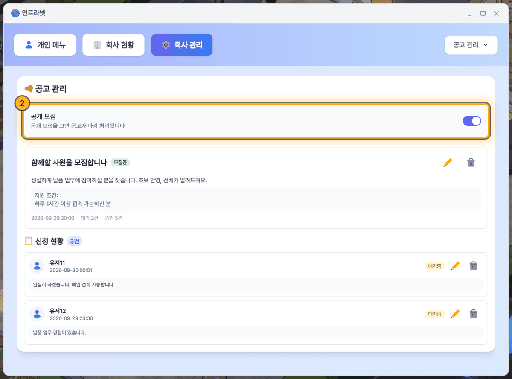This screenshot has height=379, width=512.
Task: Open the 공고 관리 dropdown menu
Action: pos(471,45)
